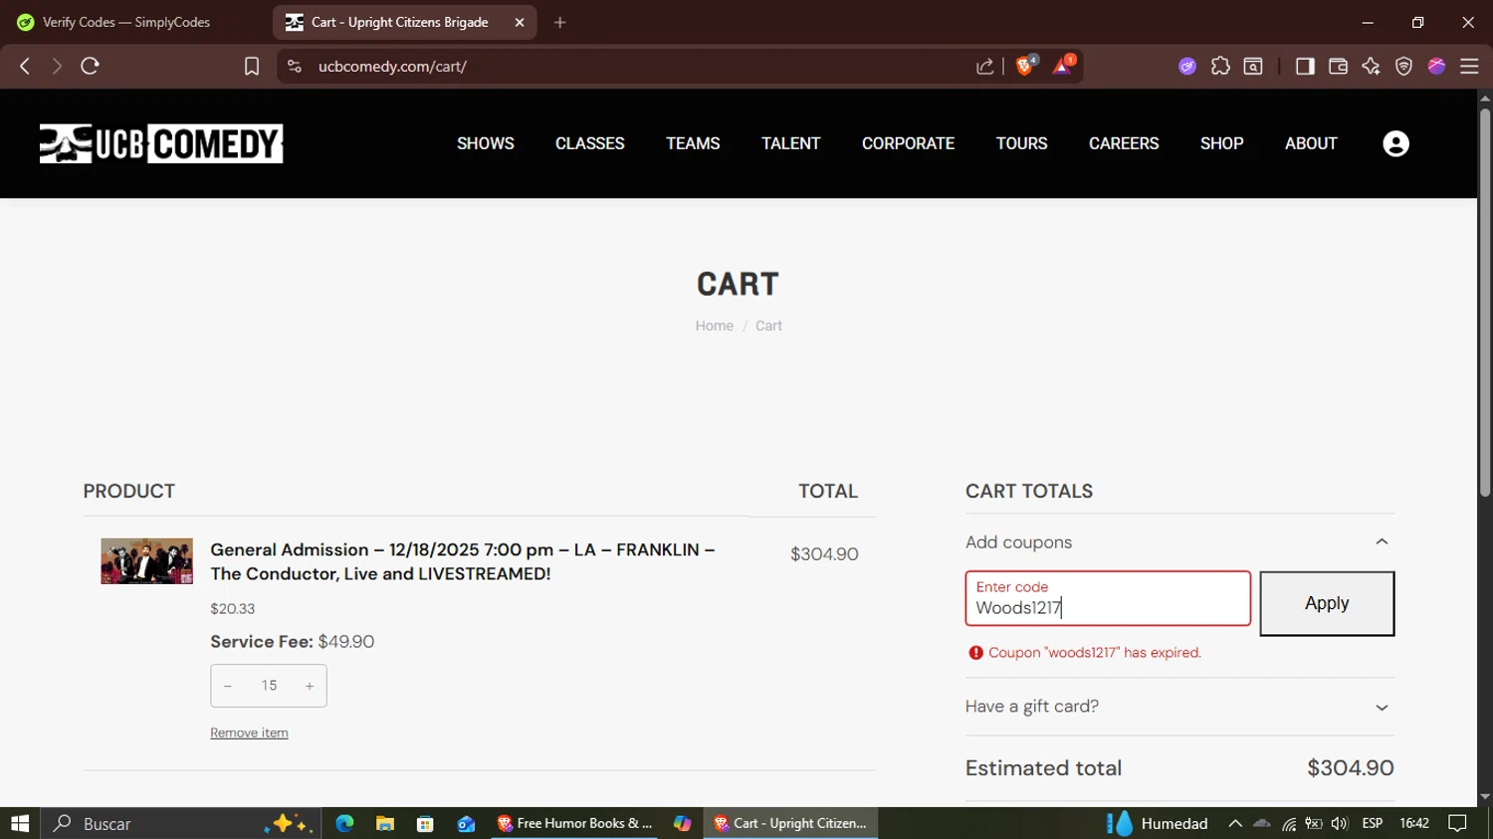This screenshot has height=839, width=1493.
Task: Switch to Free Humor Books taskbar window
Action: 574,823
